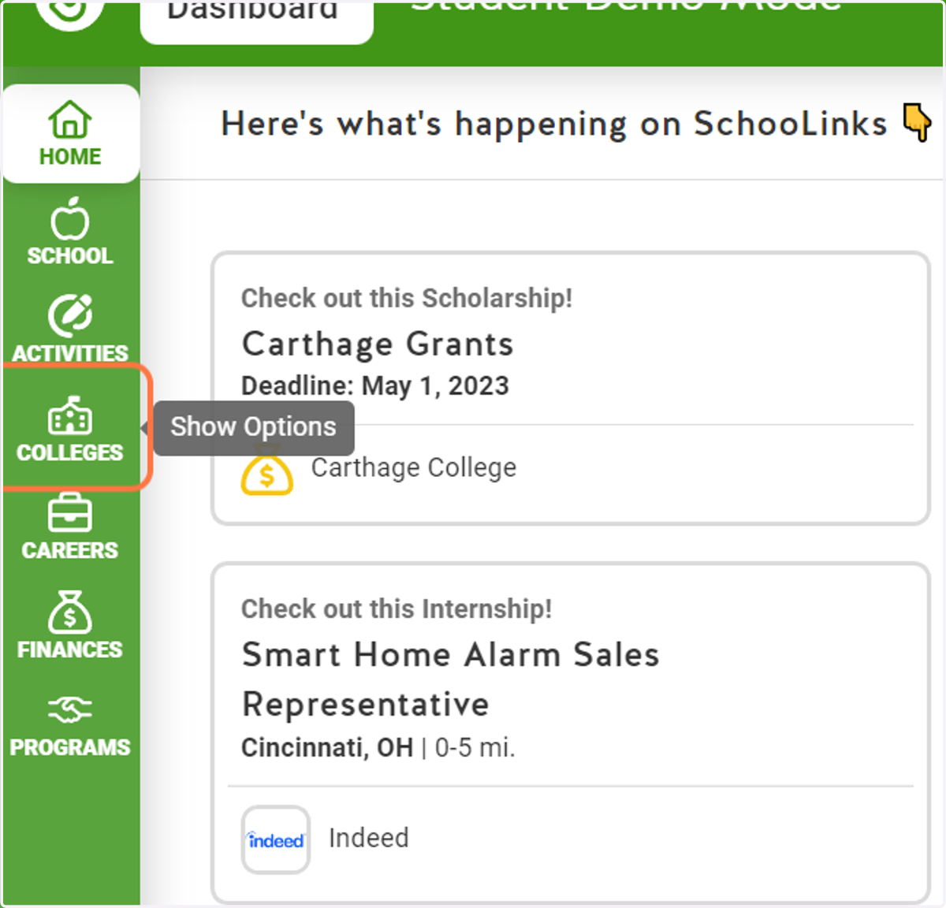Click the yellow scholarship money bag icon

coord(267,470)
